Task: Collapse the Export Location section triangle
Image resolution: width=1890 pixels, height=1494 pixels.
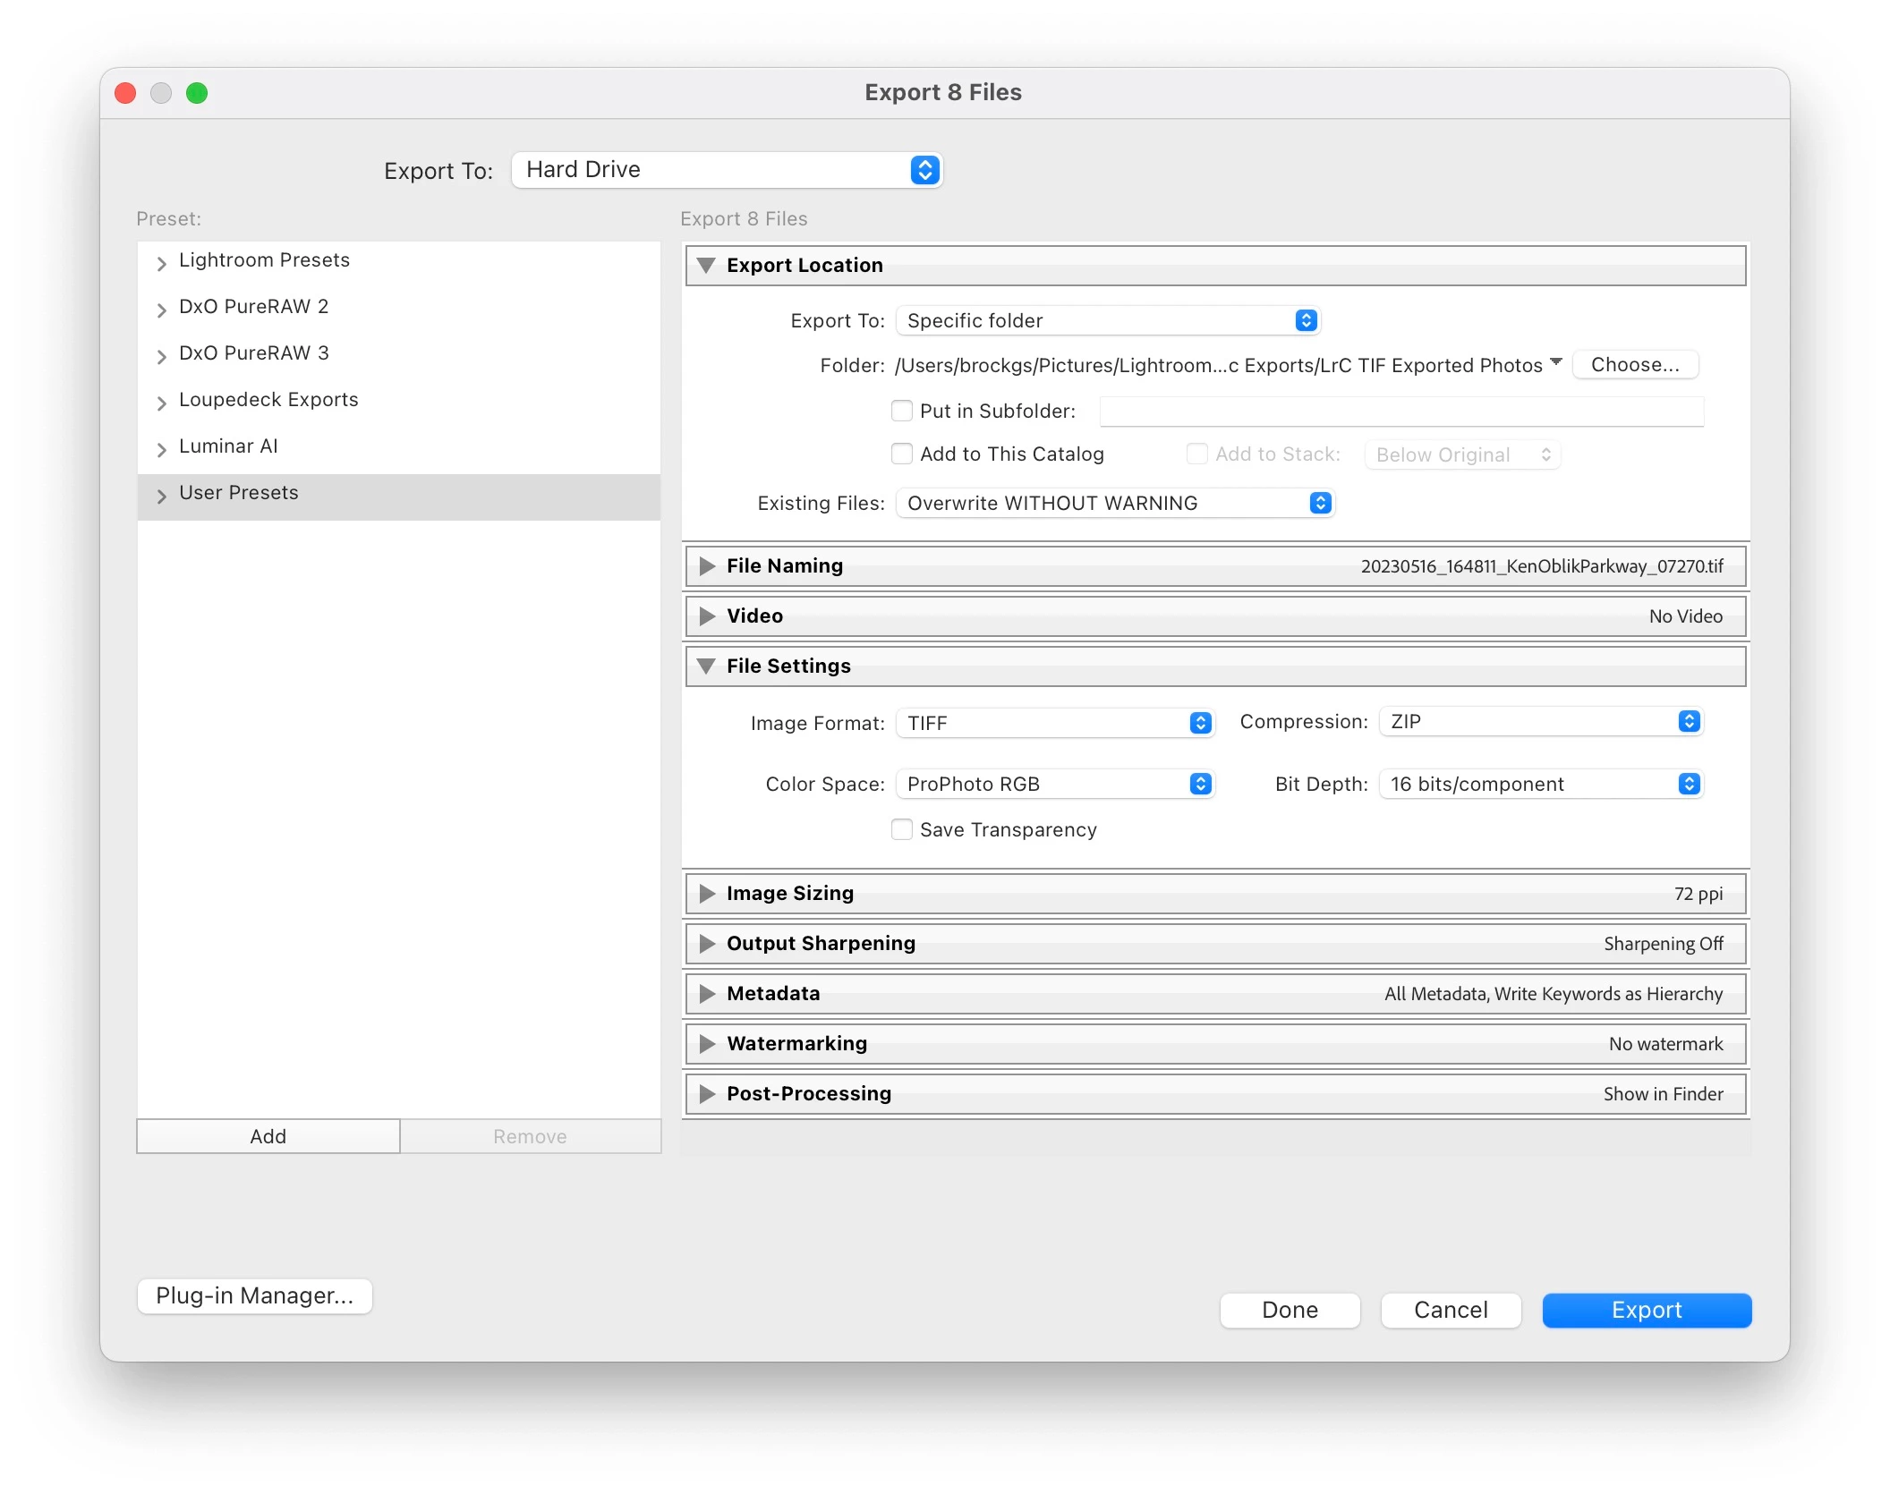Action: 706,266
